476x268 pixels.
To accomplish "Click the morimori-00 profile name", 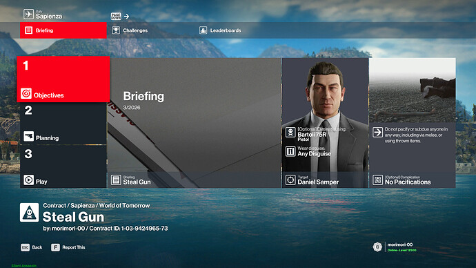I will (400, 245).
